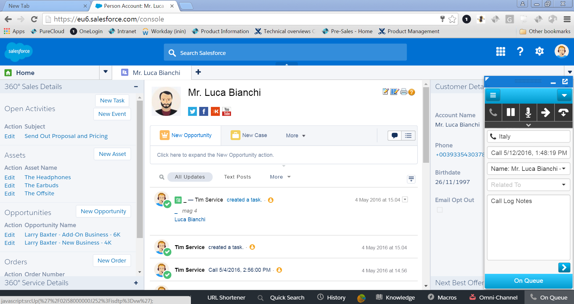
Task: Mute the call with microphone button
Action: 528,112
